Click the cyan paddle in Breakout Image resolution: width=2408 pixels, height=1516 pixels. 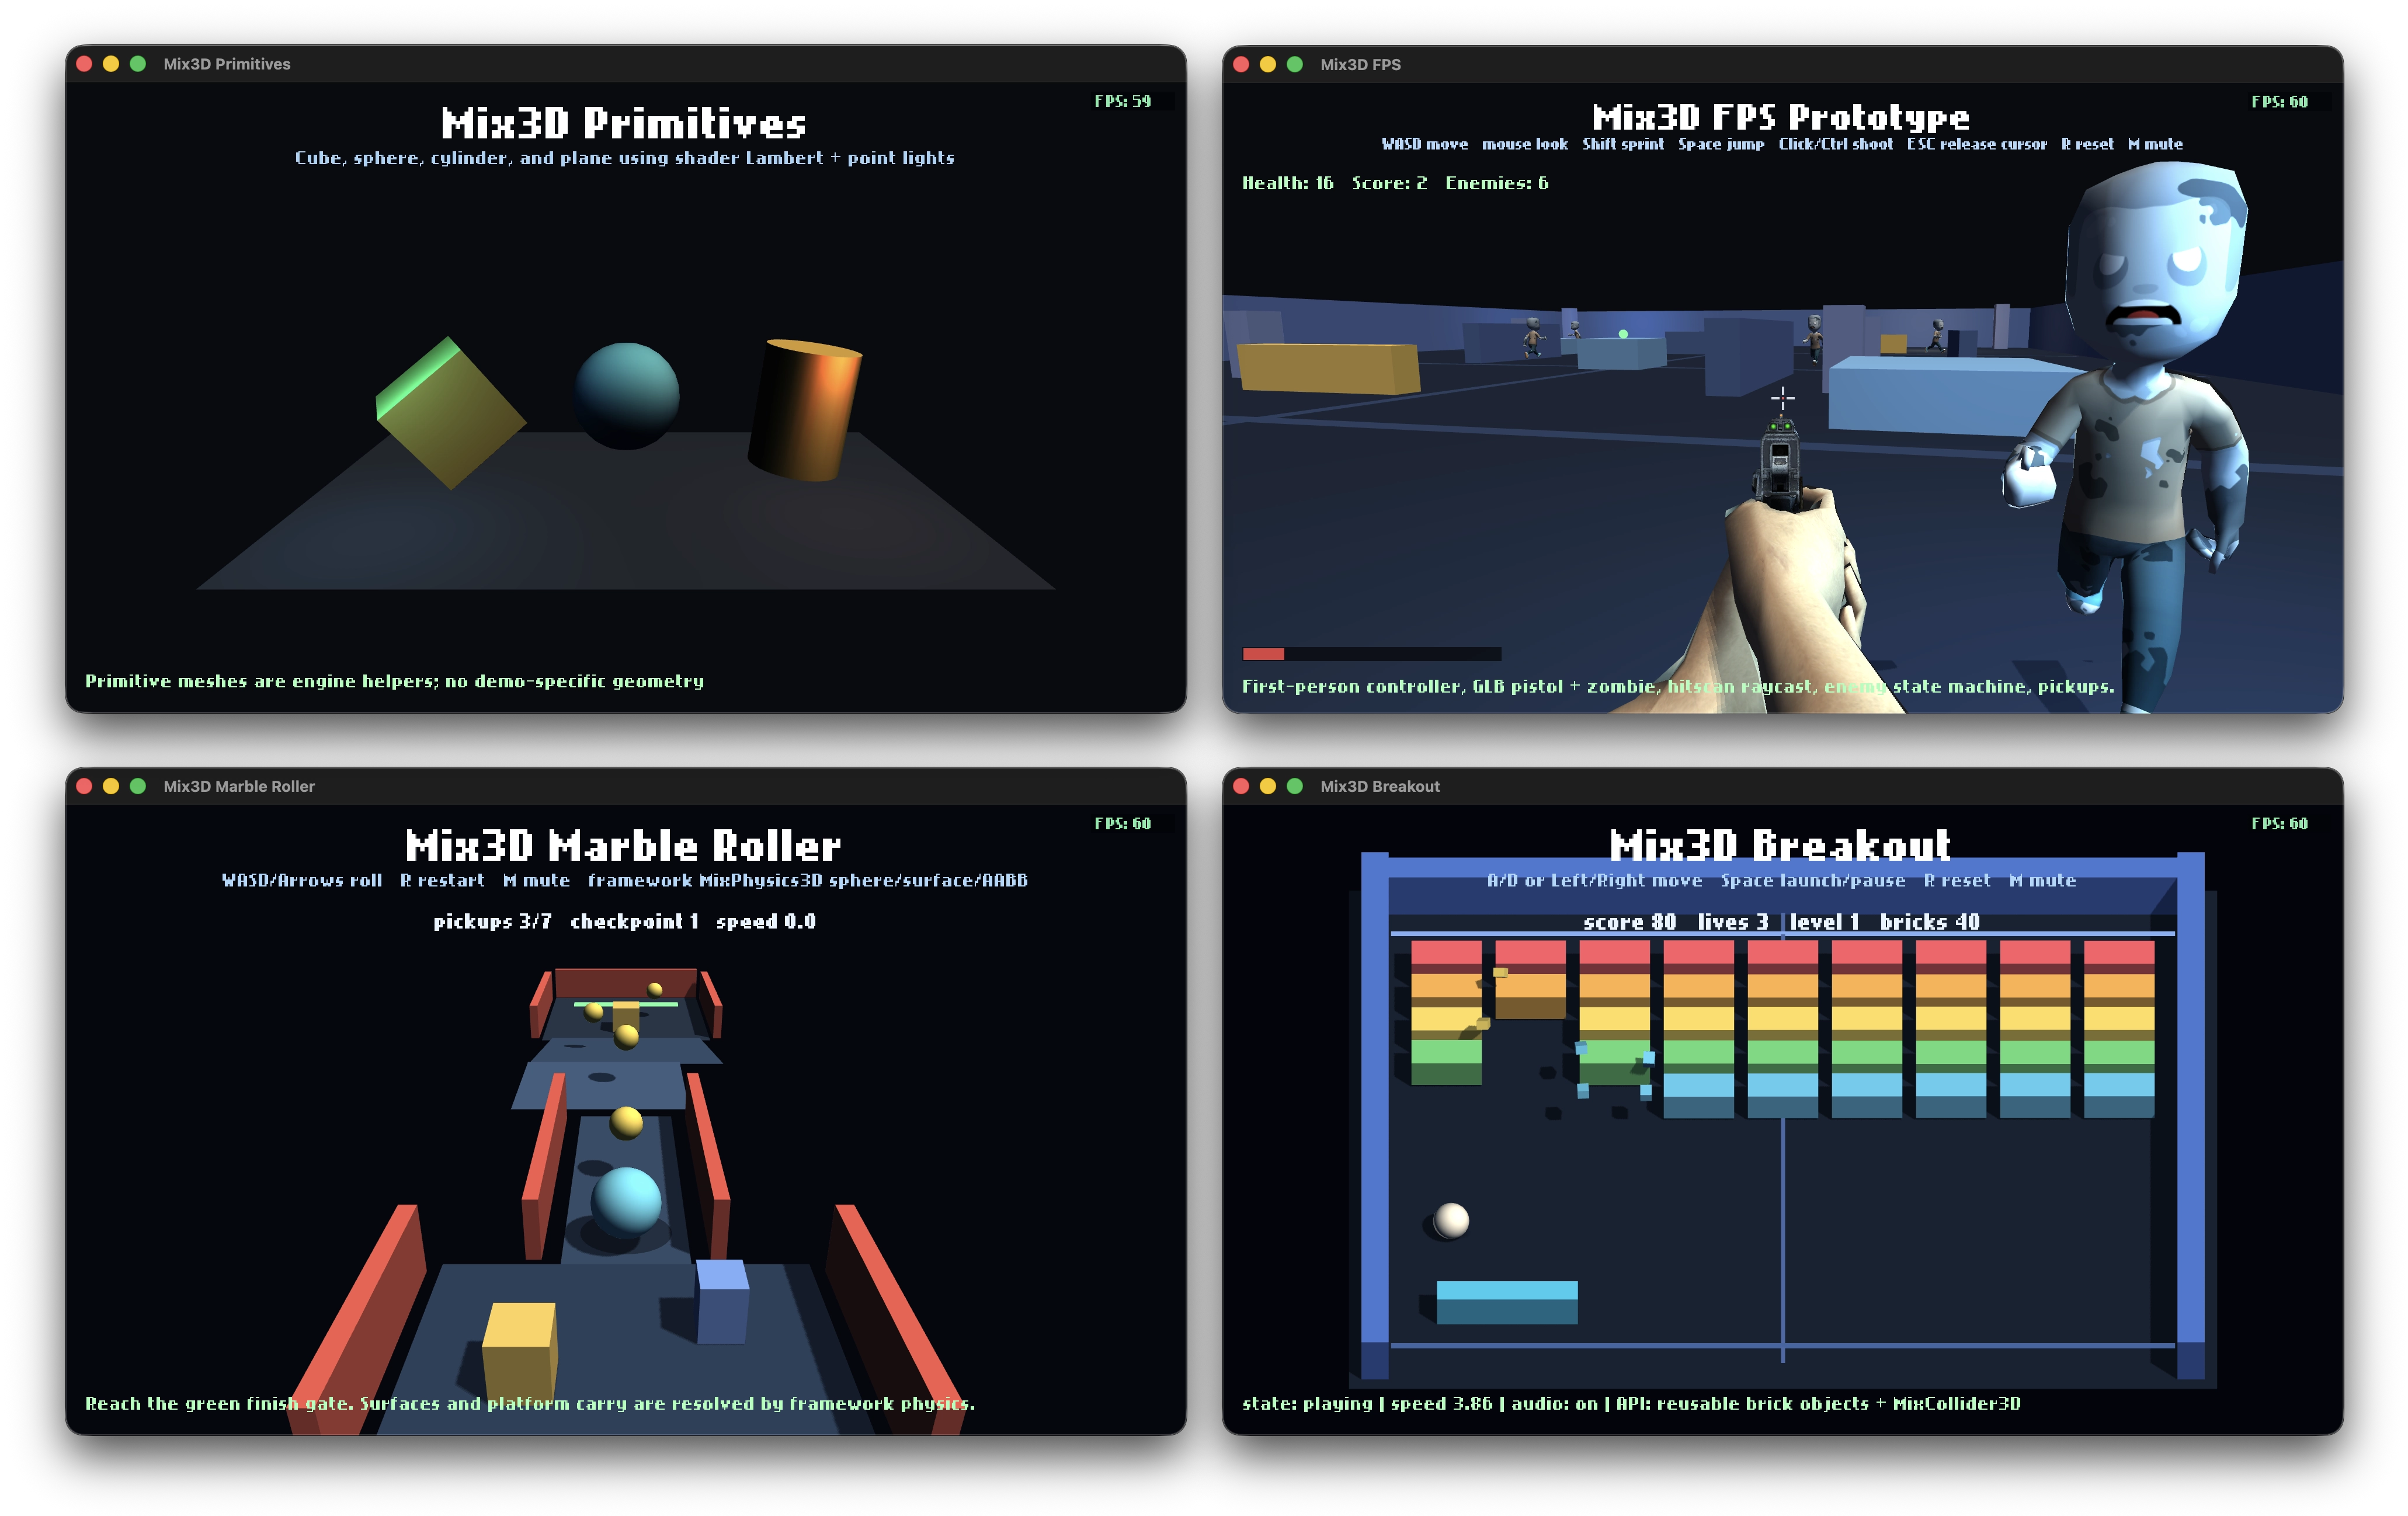1507,1302
